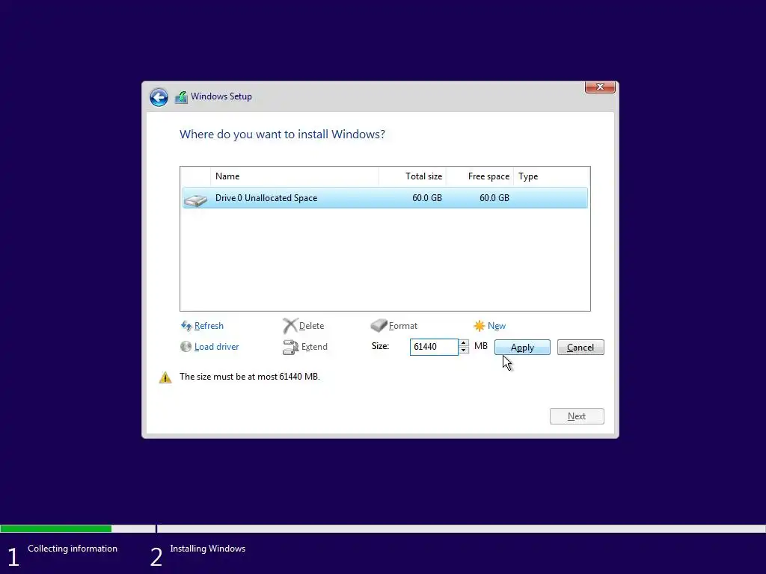The height and width of the screenshot is (574, 766).
Task: Increase size with the up spinner arrow
Action: [x=464, y=343]
